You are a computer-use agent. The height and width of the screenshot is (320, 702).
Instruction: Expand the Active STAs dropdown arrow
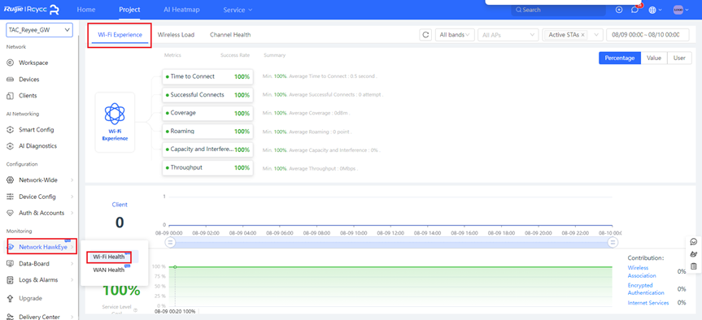[x=596, y=35]
